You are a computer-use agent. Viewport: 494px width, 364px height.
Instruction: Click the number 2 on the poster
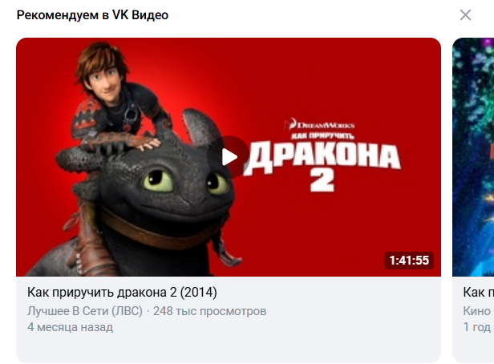pyautogui.click(x=322, y=183)
